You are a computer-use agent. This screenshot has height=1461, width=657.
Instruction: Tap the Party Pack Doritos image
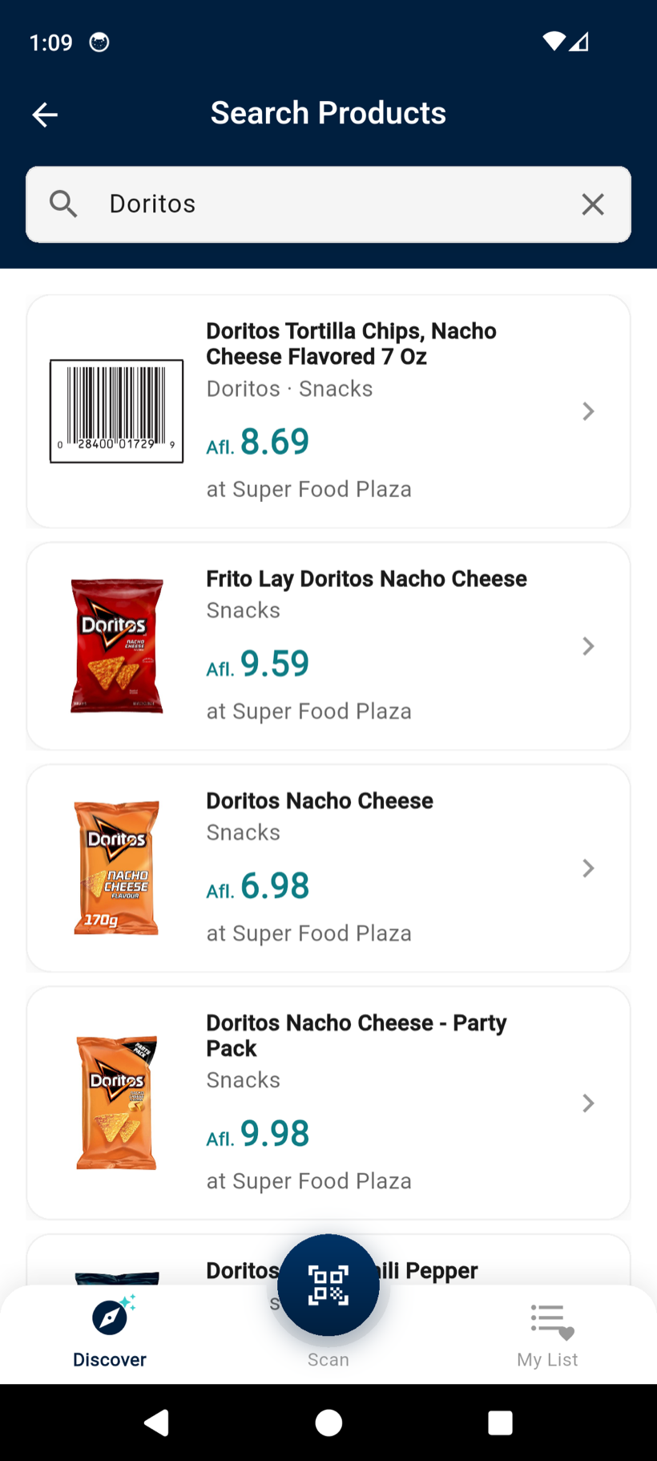pyautogui.click(x=117, y=1103)
